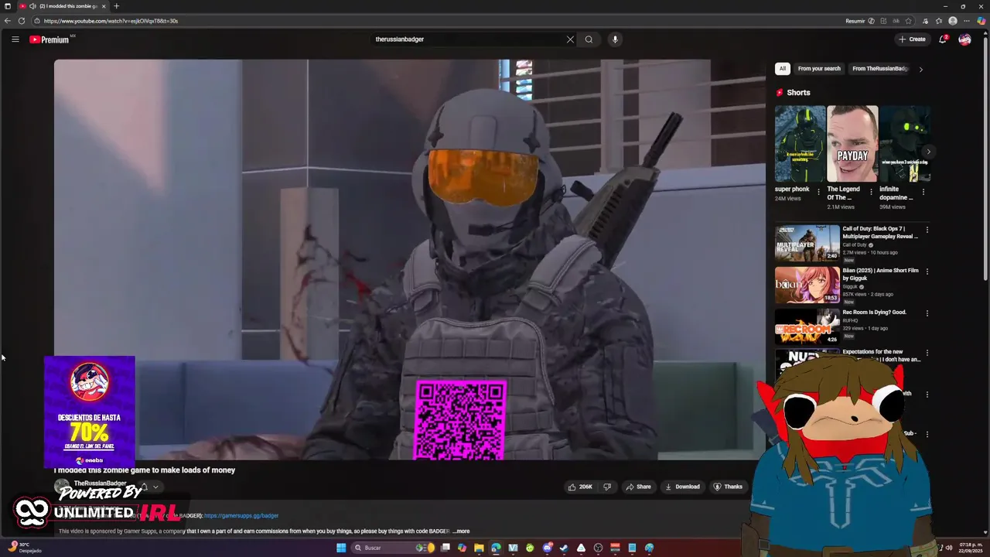Open File Explorer from the taskbar
The height and width of the screenshot is (557, 990).
(479, 548)
